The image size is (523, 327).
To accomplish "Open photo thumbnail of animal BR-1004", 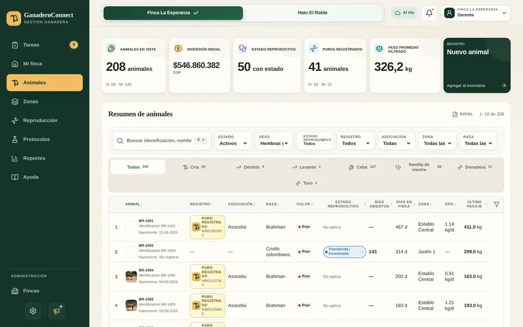I will 131,277.
